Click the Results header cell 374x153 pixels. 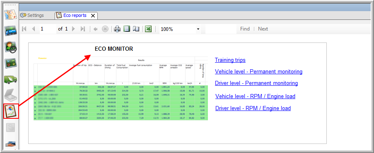coord(141,60)
